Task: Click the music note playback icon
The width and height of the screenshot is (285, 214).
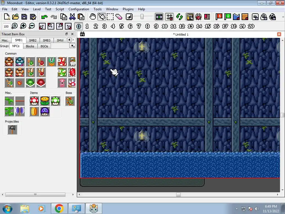Action: [x=129, y=17]
